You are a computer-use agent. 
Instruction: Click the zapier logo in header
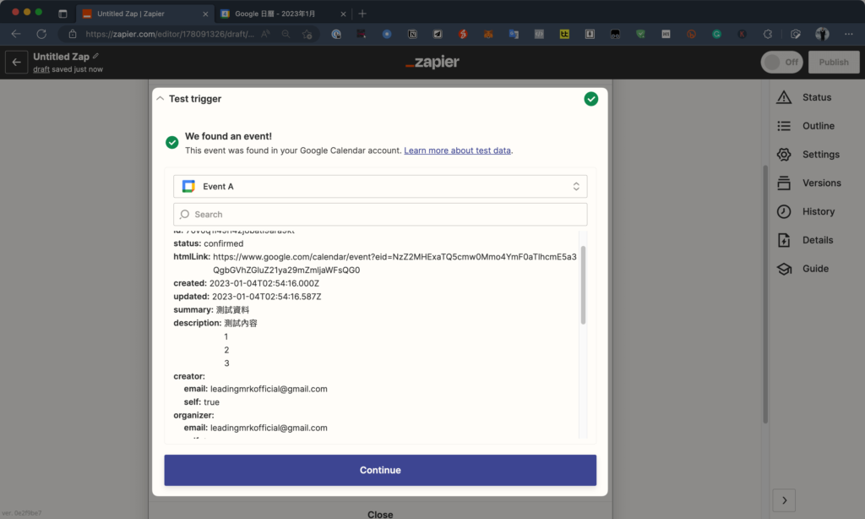pyautogui.click(x=432, y=62)
